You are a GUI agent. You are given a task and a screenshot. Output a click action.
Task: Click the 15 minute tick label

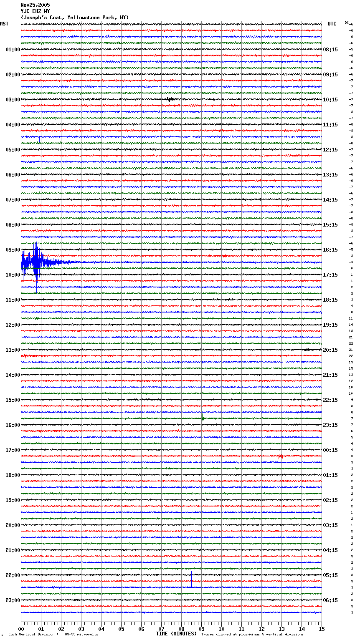tap(322, 629)
